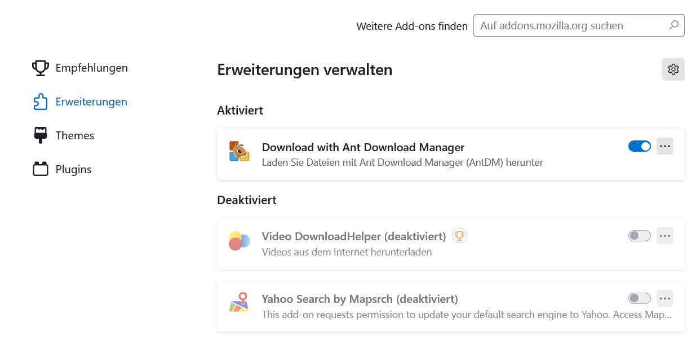
Task: Click the magnifier icon in the add-on search field
Action: pos(673,25)
